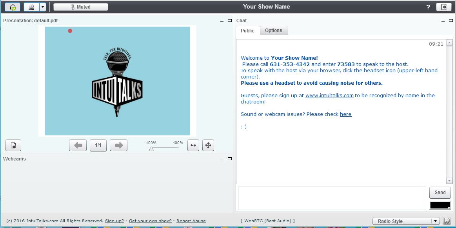Click the headset audio icon
456x228 pixels.
(13, 7)
